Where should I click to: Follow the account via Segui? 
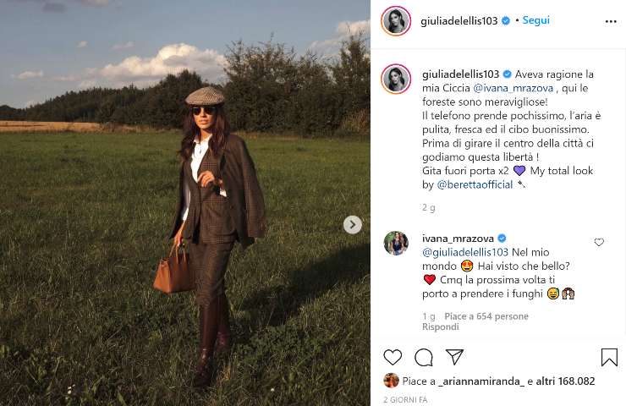tap(535, 20)
